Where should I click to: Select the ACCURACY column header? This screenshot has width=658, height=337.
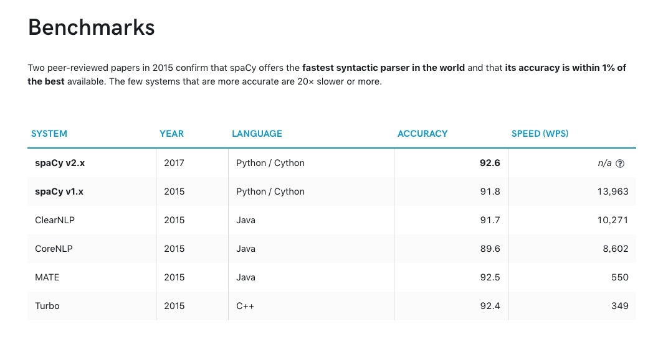coord(422,134)
